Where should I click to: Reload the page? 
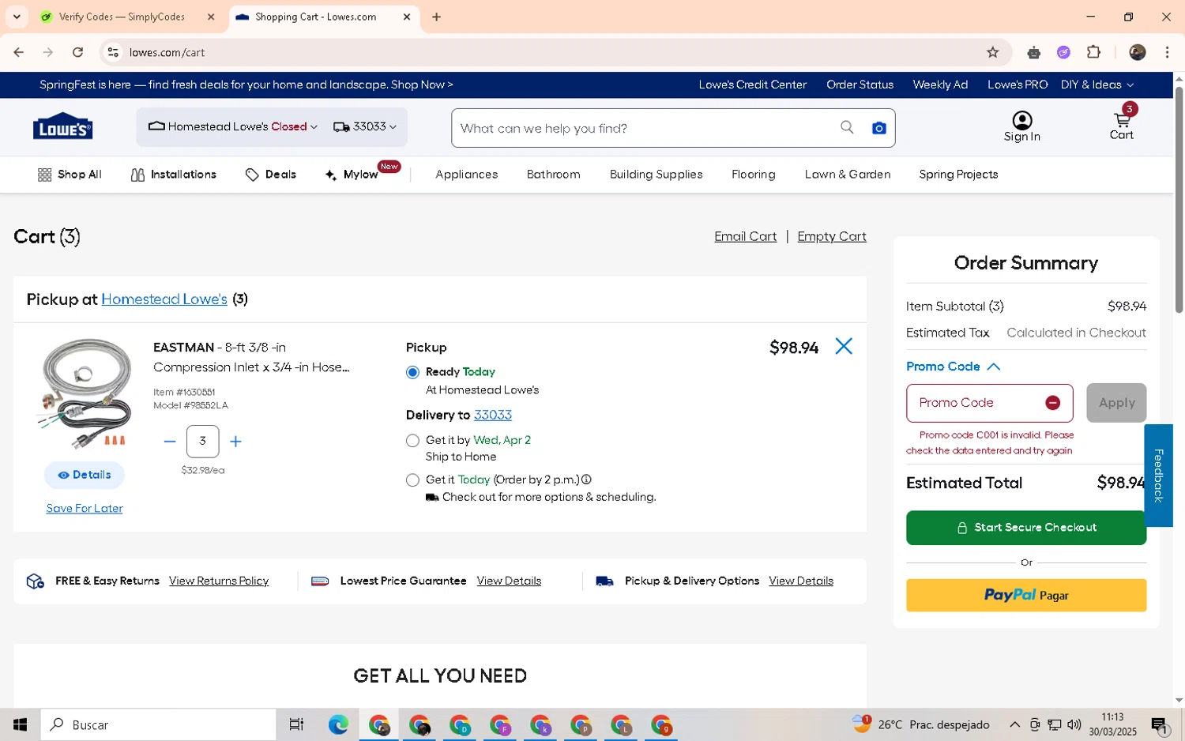coord(77,52)
